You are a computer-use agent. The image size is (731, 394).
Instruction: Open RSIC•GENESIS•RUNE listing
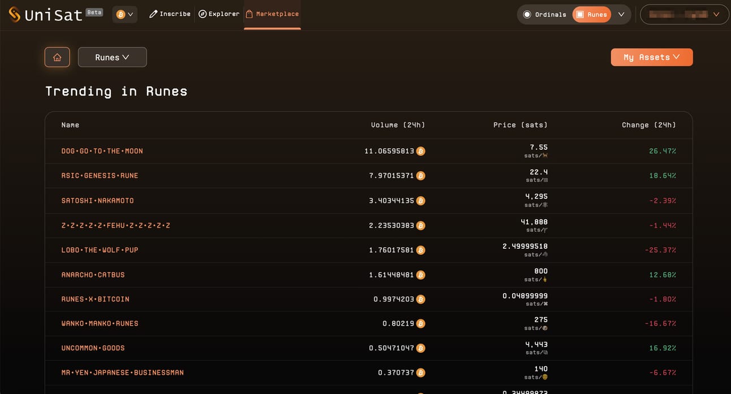coord(100,176)
